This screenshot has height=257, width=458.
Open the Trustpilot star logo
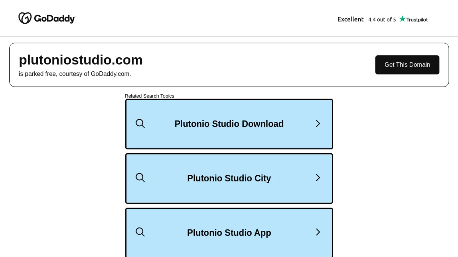tap(413, 19)
